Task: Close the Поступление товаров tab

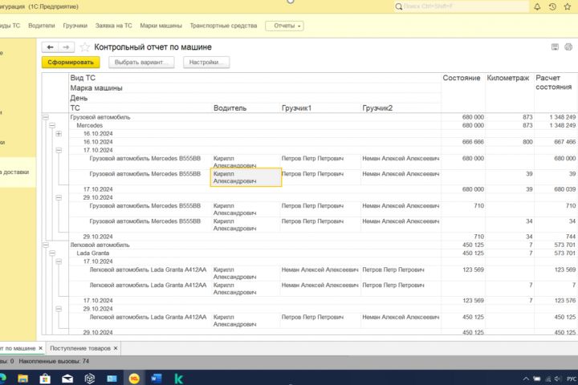Action: [116, 348]
